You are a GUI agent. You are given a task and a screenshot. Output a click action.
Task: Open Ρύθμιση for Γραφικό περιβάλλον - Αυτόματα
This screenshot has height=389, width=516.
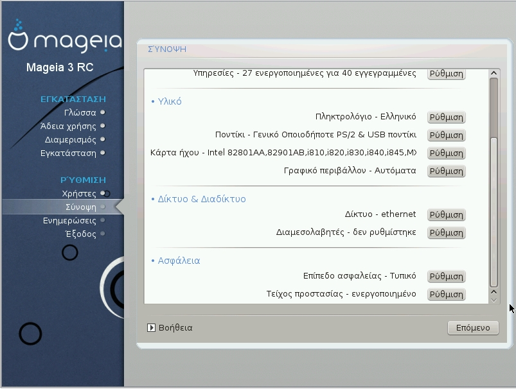[x=446, y=171]
